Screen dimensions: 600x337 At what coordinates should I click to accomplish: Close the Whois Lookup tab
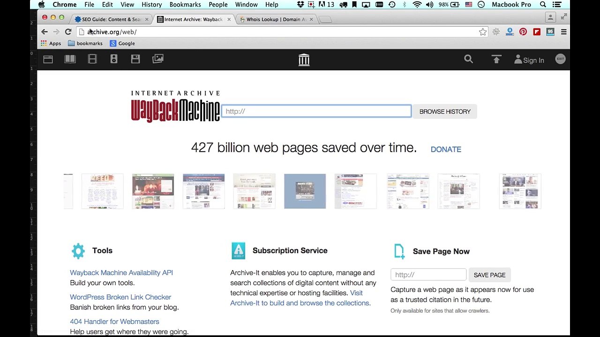(x=311, y=19)
